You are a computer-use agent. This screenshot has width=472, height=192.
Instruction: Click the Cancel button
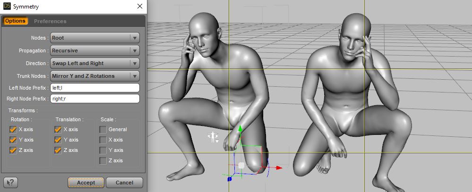point(124,183)
